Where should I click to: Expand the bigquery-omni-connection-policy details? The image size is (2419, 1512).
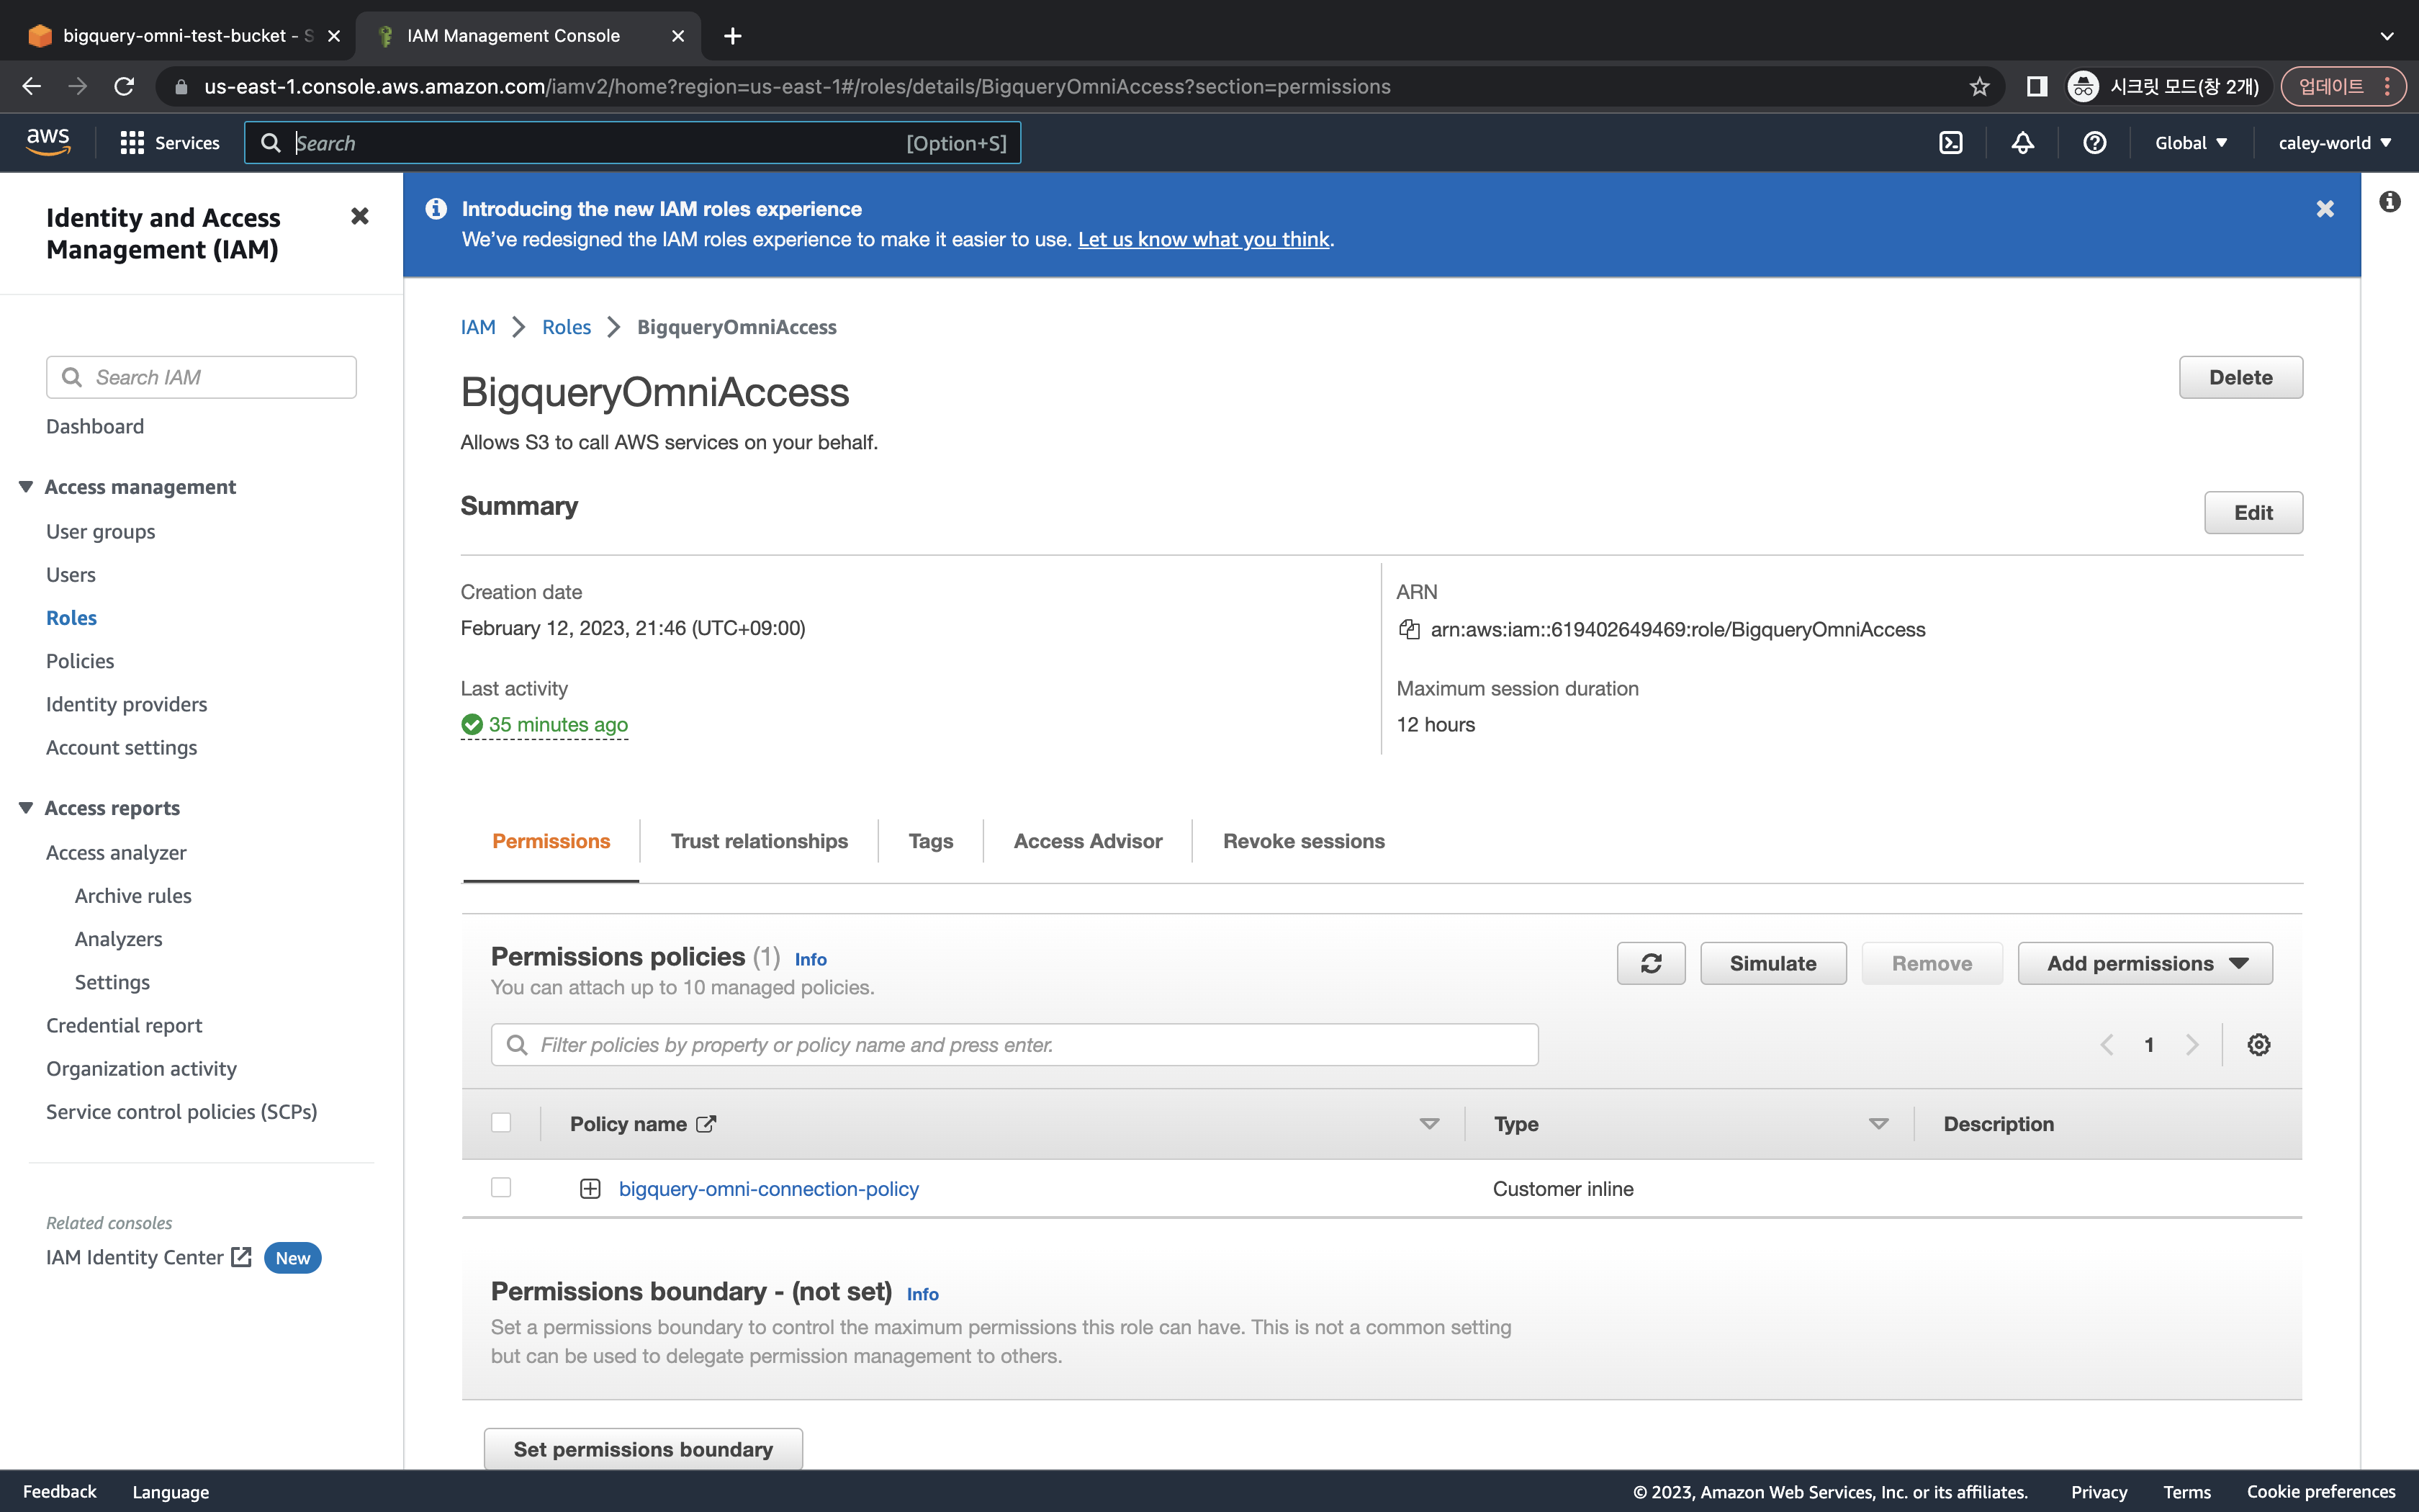[x=590, y=1188]
